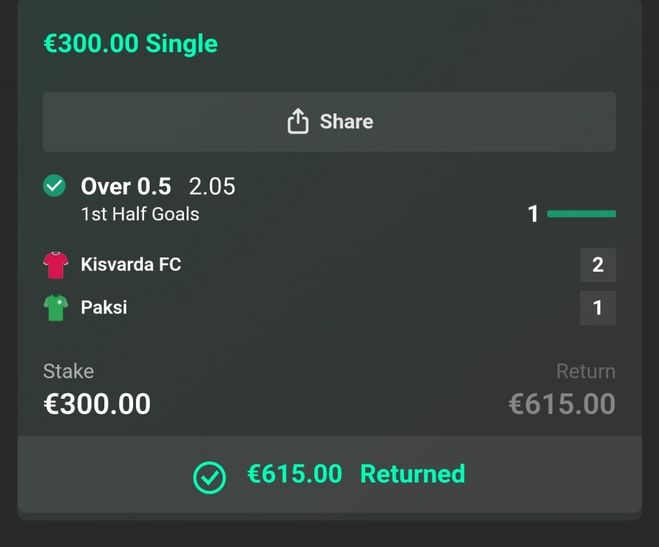The width and height of the screenshot is (659, 547).
Task: Open the Kisvarda FC team name
Action: point(131,264)
